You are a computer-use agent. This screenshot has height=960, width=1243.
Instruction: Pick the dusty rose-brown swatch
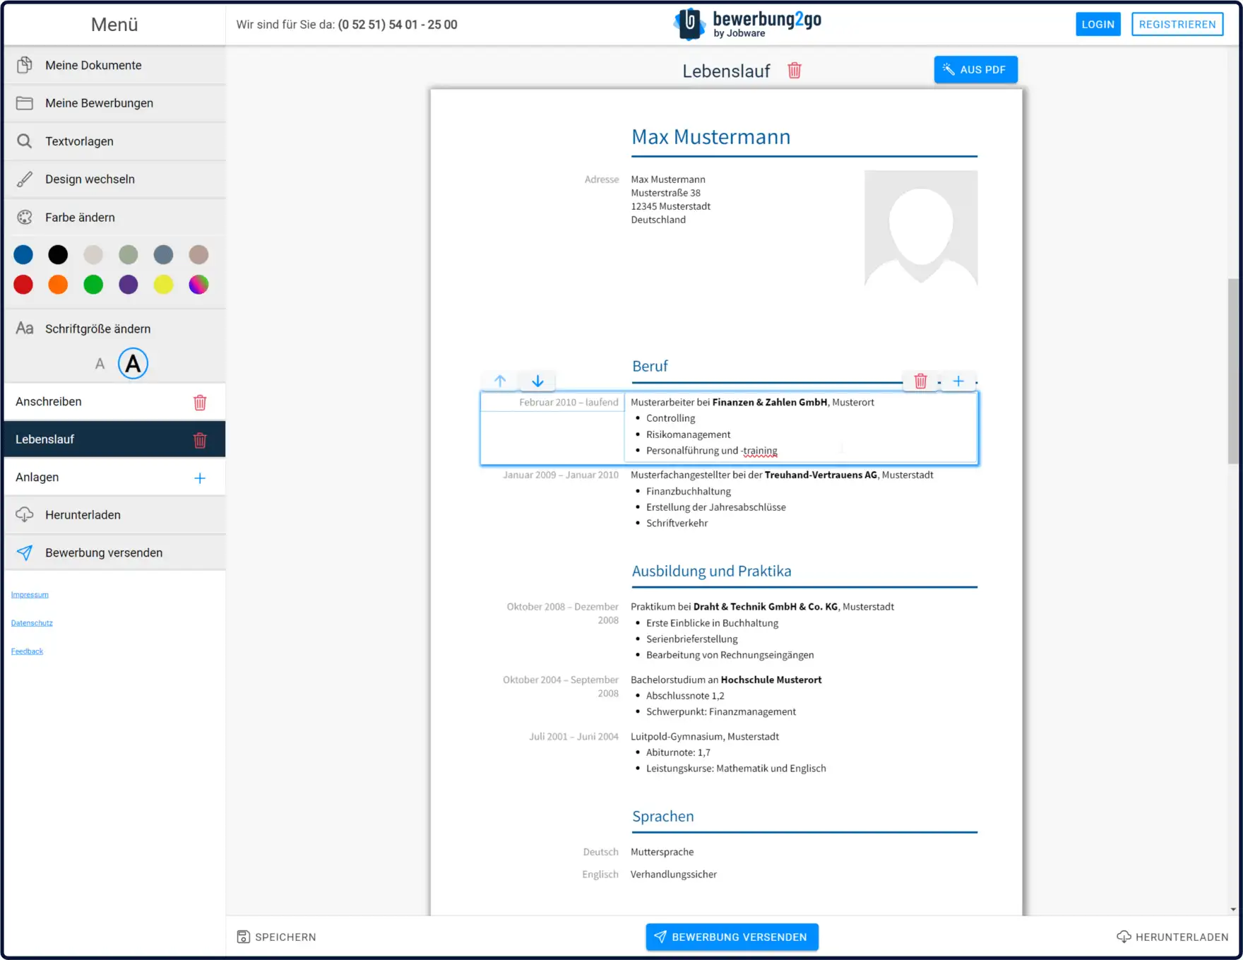click(198, 254)
